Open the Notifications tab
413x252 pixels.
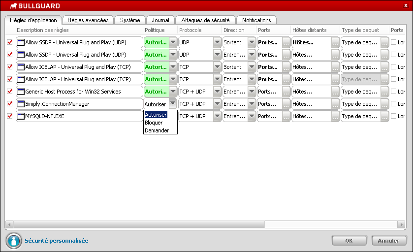point(256,20)
